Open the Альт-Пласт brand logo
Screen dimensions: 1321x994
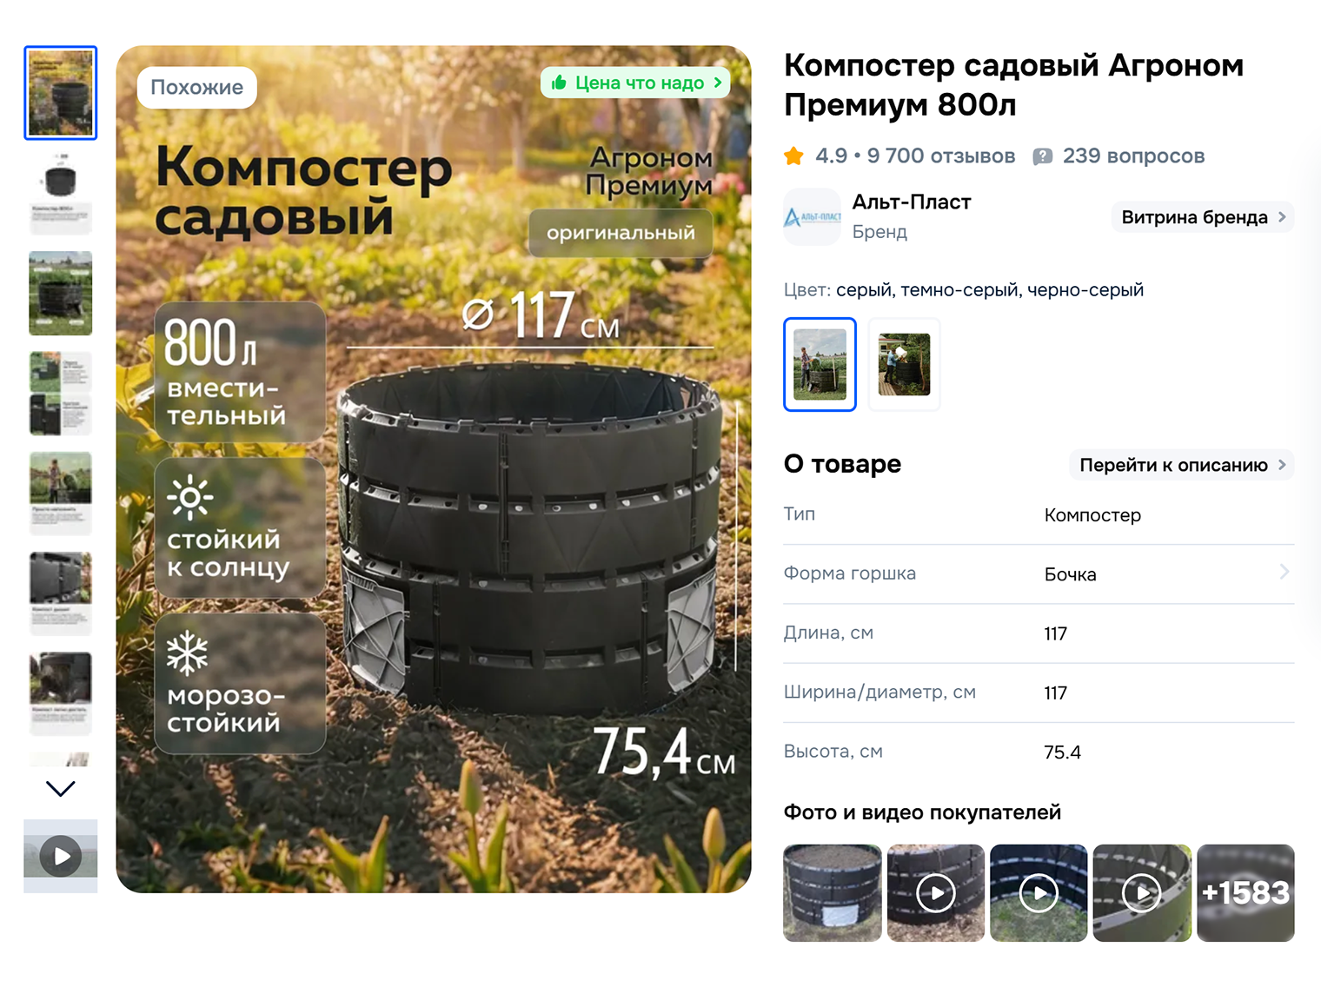tap(813, 216)
